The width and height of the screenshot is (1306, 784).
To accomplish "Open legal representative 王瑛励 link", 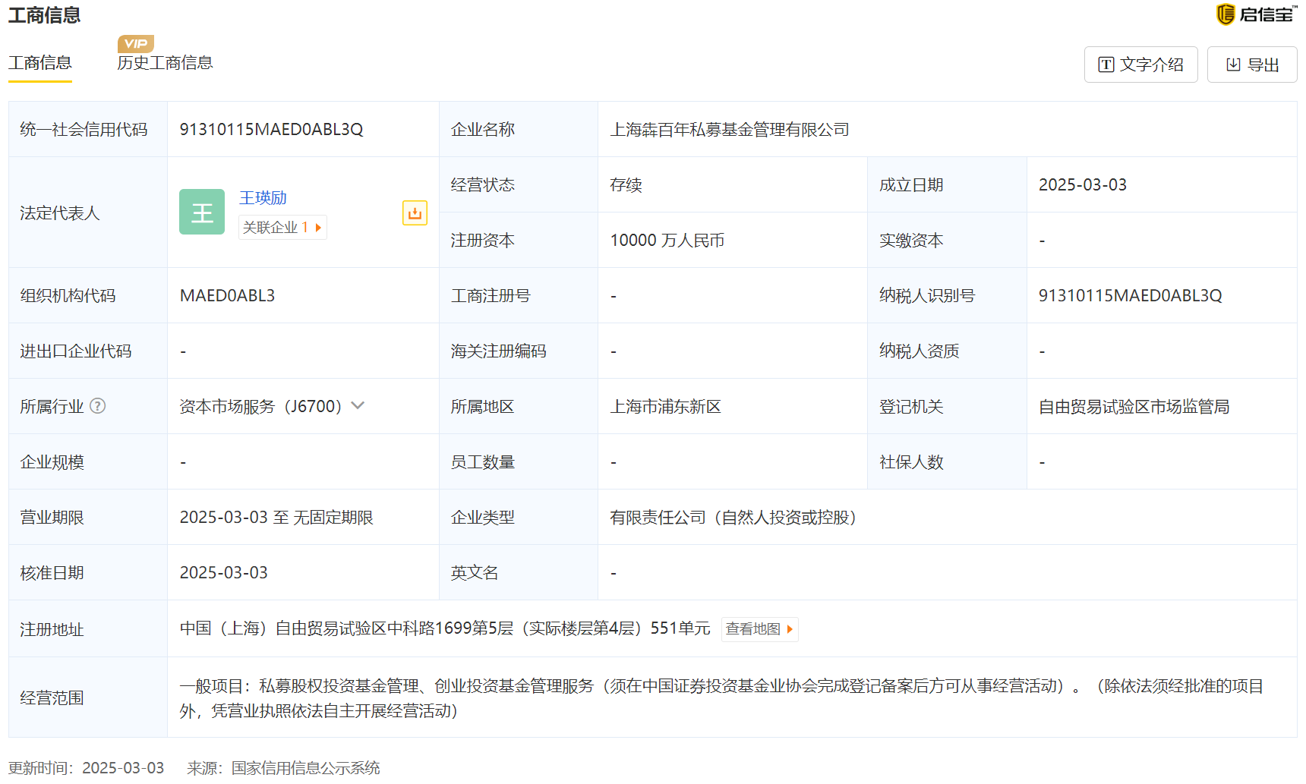I will click(x=263, y=197).
